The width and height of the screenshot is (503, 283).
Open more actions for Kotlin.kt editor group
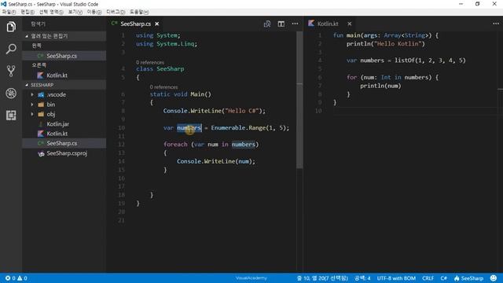pyautogui.click(x=496, y=24)
